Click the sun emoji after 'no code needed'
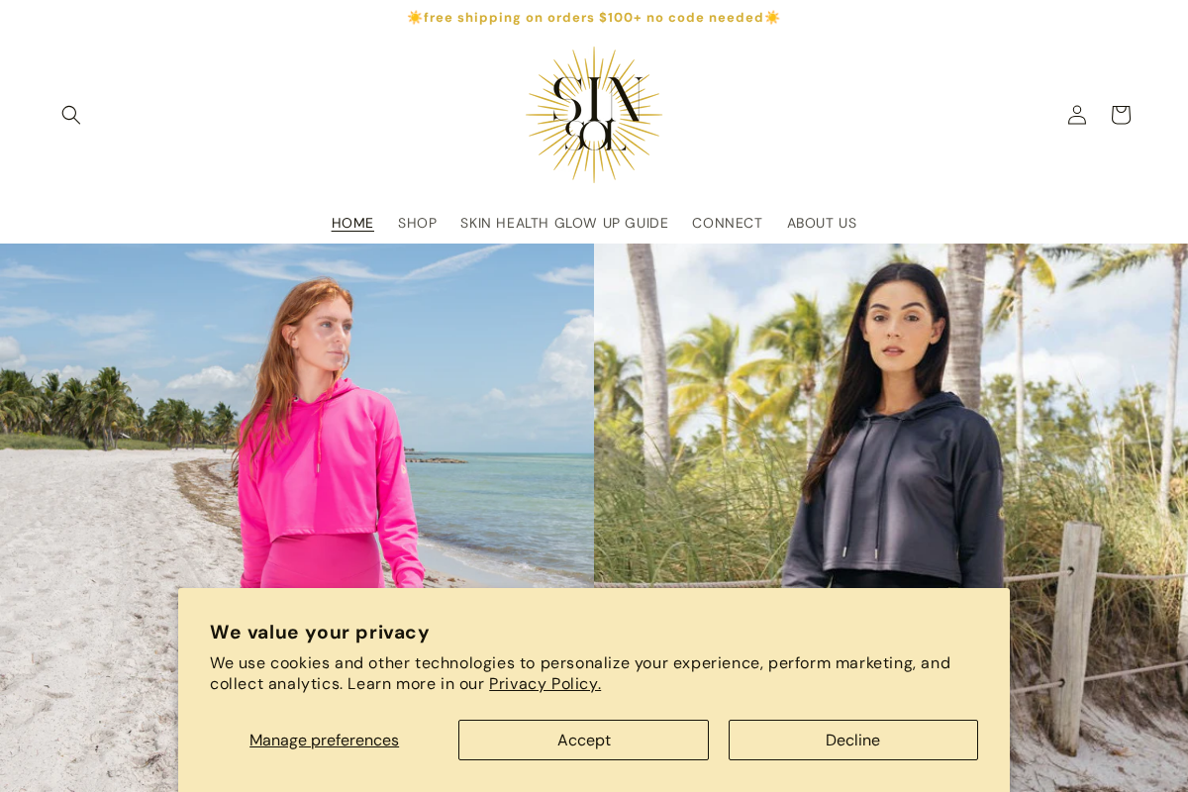Screen dimensions: 1188x792 (x=772, y=17)
